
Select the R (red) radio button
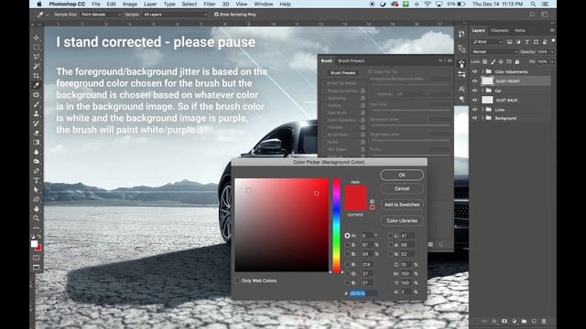(x=347, y=264)
